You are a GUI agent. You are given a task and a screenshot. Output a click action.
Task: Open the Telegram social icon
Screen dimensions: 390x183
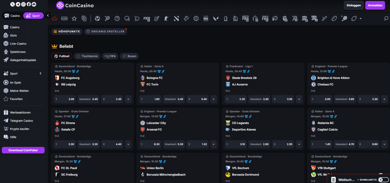coord(18,4)
